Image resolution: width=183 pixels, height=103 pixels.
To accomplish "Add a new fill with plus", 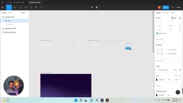I will 180,76.
